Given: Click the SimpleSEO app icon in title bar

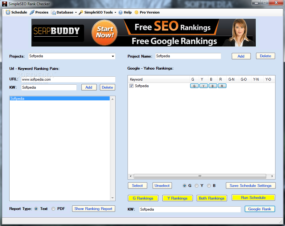Looking at the screenshot, I should tap(5, 4).
